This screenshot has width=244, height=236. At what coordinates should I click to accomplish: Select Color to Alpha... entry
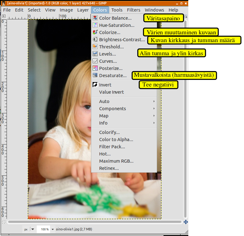[124, 139]
